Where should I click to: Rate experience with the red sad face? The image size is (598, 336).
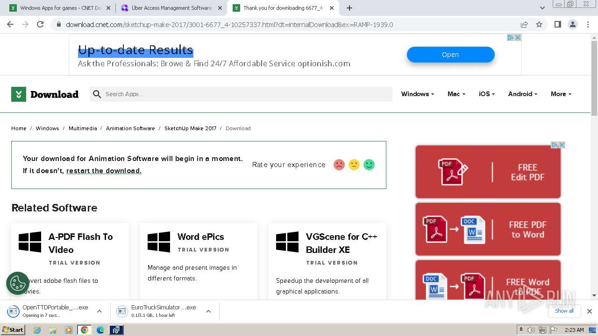point(339,165)
